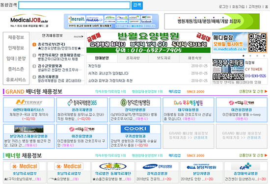This screenshot has width=270, height=184.
Task: Click the blue 검색 search button
Action: [x=137, y=5]
